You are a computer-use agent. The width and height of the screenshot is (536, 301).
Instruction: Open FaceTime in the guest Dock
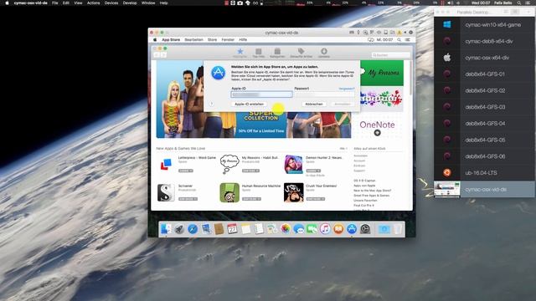(312, 229)
